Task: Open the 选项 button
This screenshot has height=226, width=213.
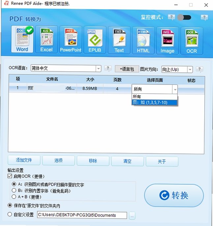Action: pos(58,160)
